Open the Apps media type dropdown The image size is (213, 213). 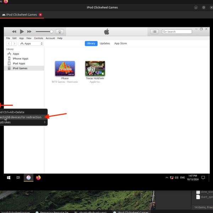[31, 44]
